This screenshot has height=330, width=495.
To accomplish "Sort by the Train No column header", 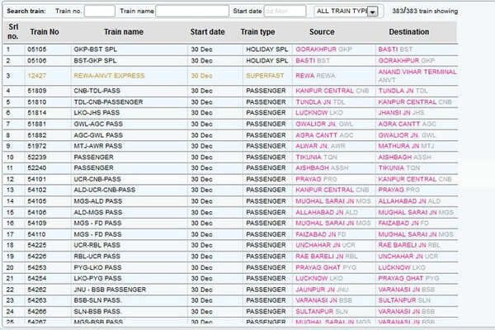I will (45, 32).
